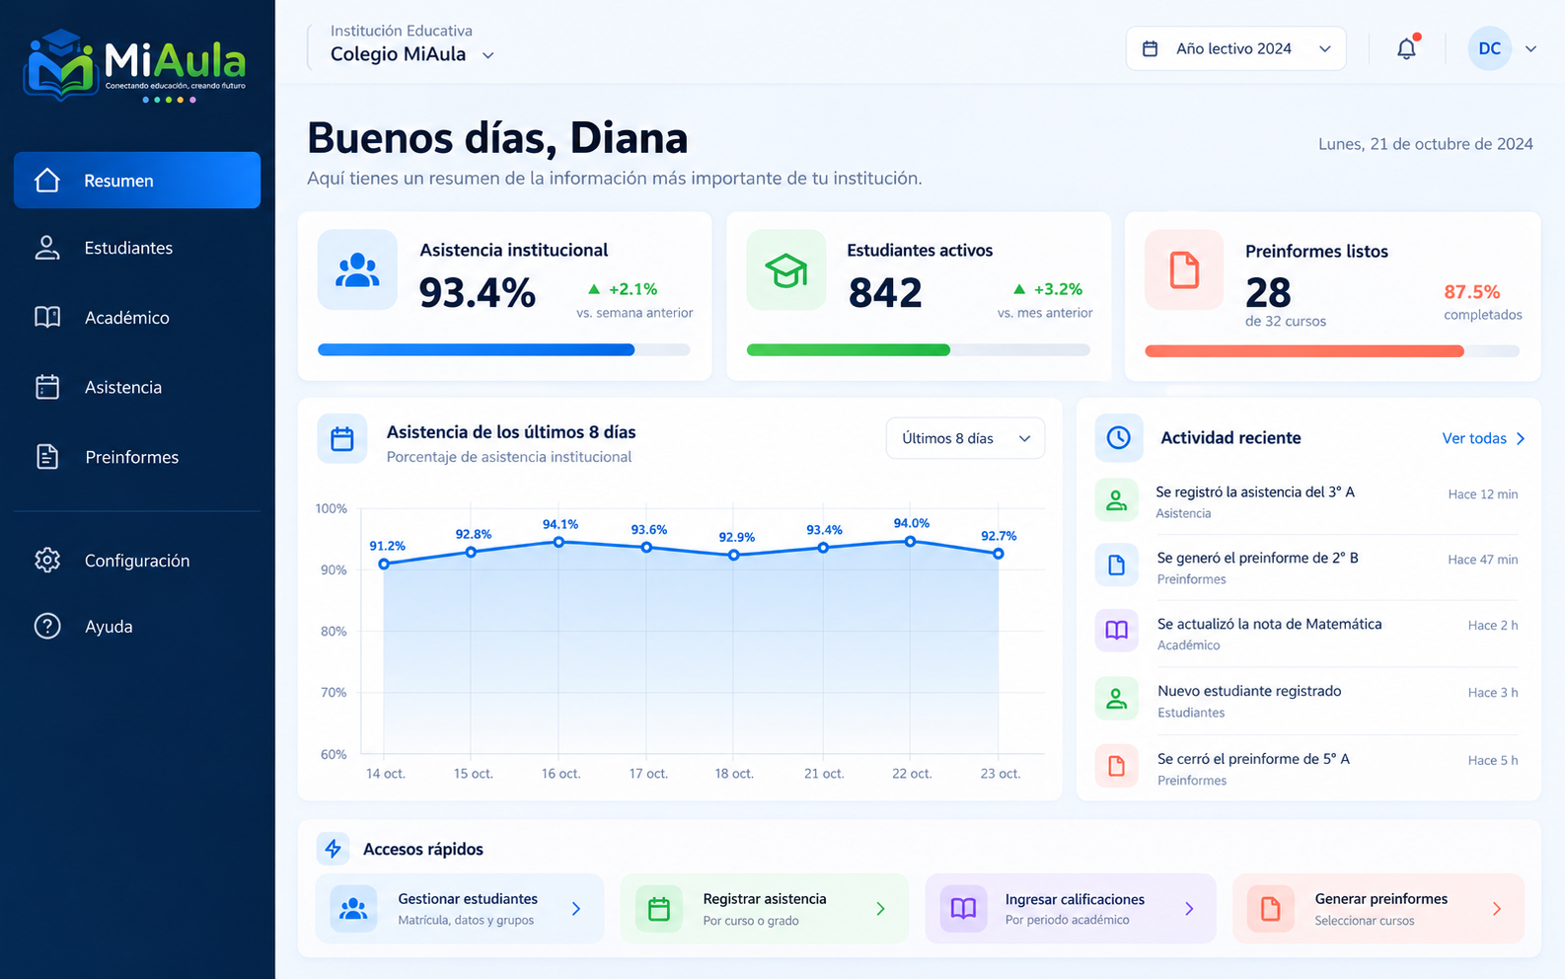1565x979 pixels.
Task: Open the Últimos 8 días range dropdown
Action: coord(965,438)
